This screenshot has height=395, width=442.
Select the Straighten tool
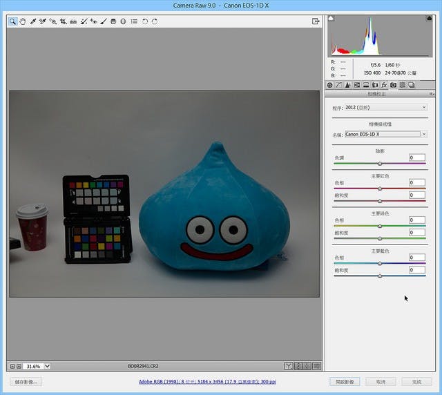click(x=73, y=21)
